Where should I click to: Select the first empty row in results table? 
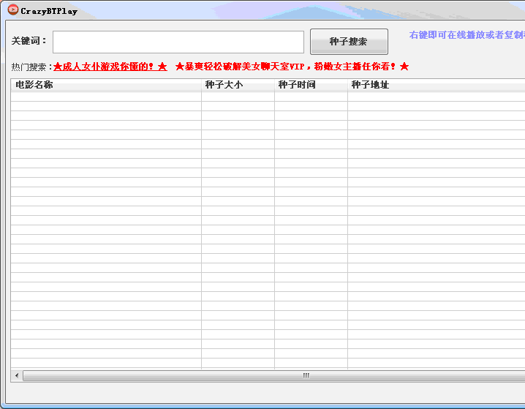[x=106, y=97]
